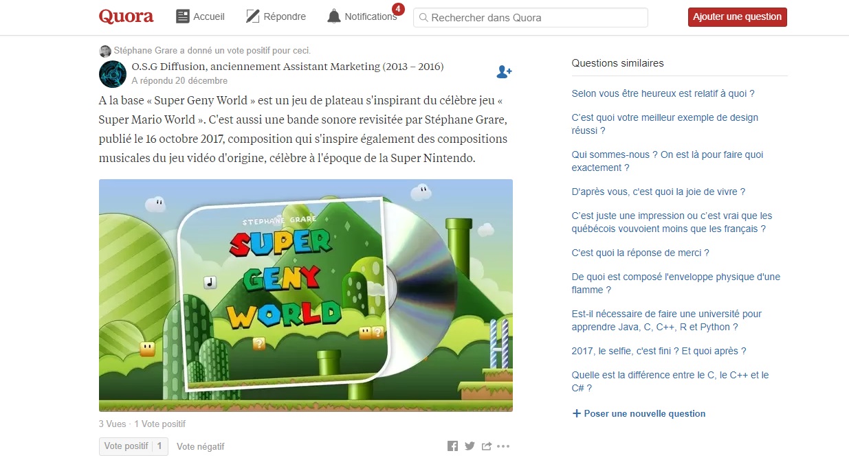Click the Répondre pencil icon
849x460 pixels.
pos(252,16)
